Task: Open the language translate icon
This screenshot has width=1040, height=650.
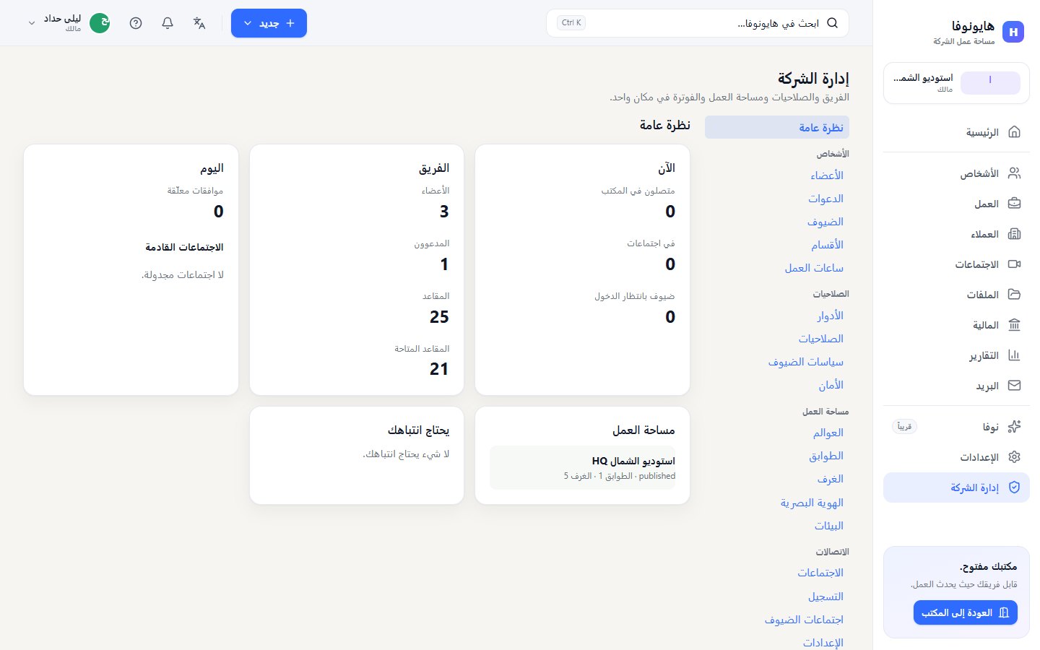Action: tap(199, 23)
